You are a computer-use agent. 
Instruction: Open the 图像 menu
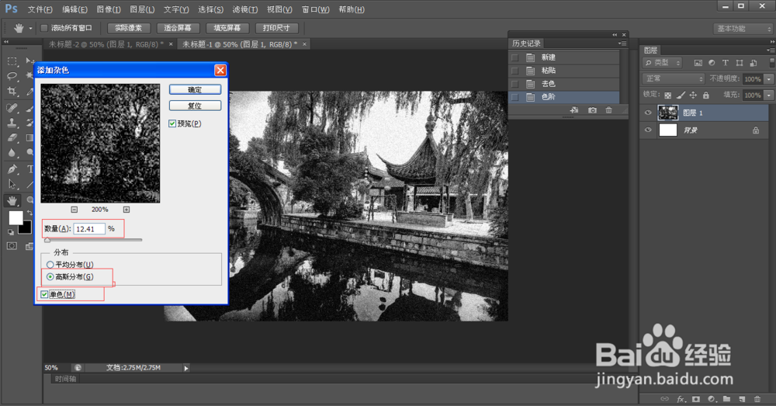click(109, 9)
